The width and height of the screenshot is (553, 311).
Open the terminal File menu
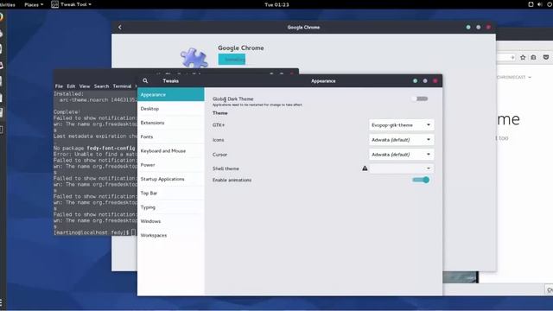point(59,86)
